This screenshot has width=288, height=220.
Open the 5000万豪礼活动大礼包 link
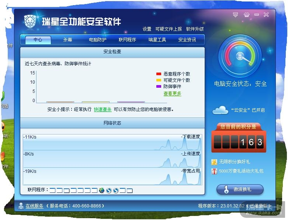pyautogui.click(x=241, y=171)
